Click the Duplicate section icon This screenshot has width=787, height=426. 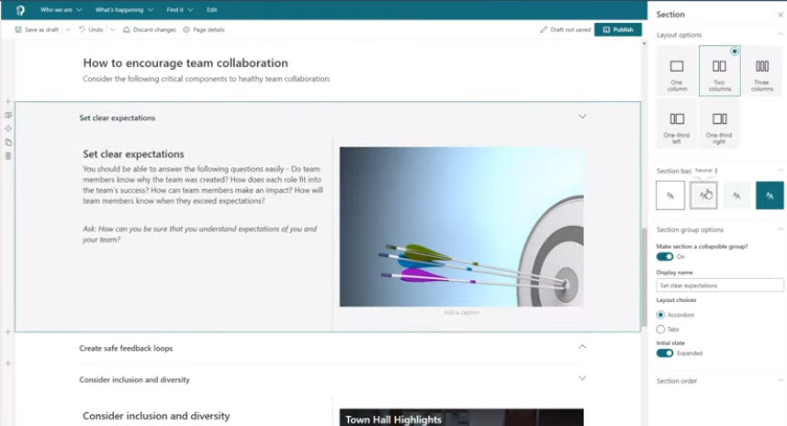point(8,142)
